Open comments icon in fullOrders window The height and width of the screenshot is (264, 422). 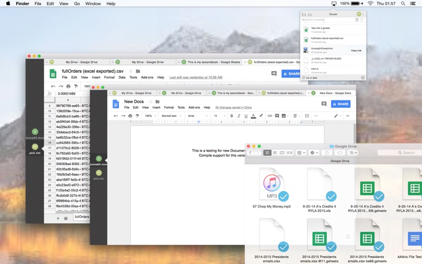[274, 73]
